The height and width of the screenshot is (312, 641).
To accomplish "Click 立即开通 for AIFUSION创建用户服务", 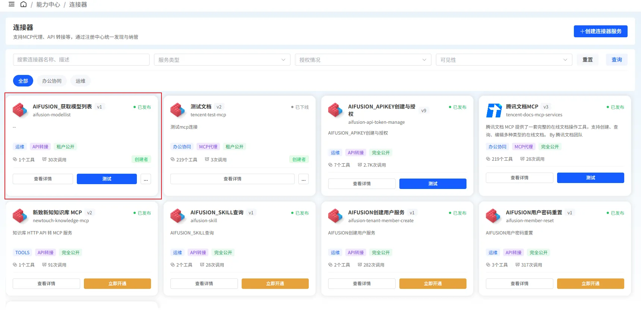I will 433,284.
